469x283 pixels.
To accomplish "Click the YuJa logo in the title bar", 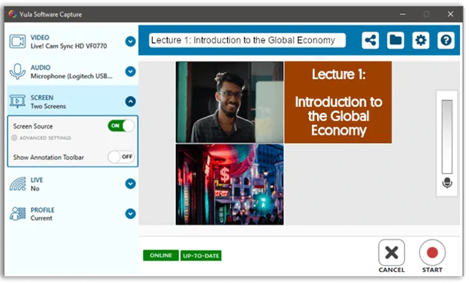I will click(13, 14).
